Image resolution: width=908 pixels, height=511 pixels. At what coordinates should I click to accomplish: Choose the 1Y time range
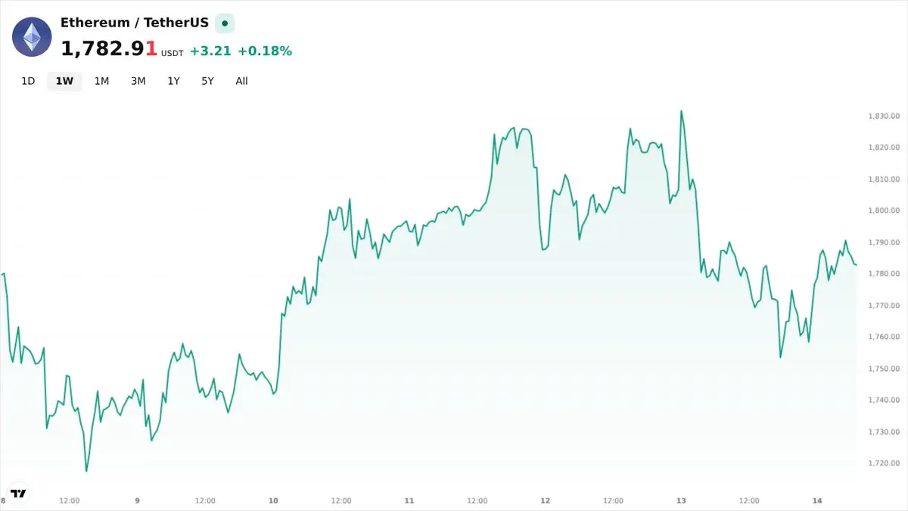(x=174, y=81)
